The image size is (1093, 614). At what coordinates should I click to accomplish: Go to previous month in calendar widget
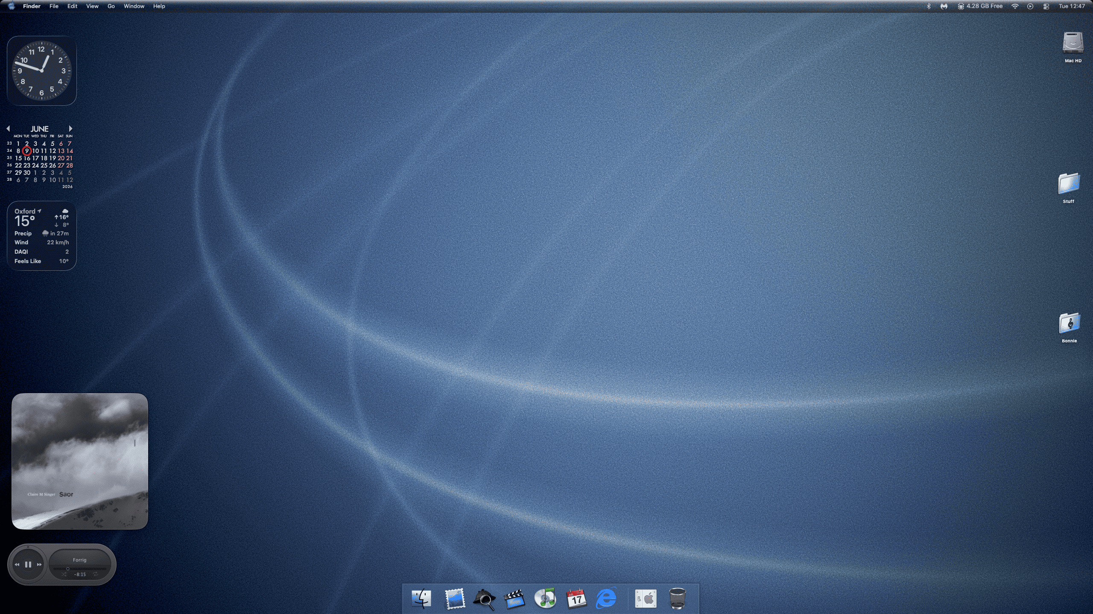[x=8, y=128]
